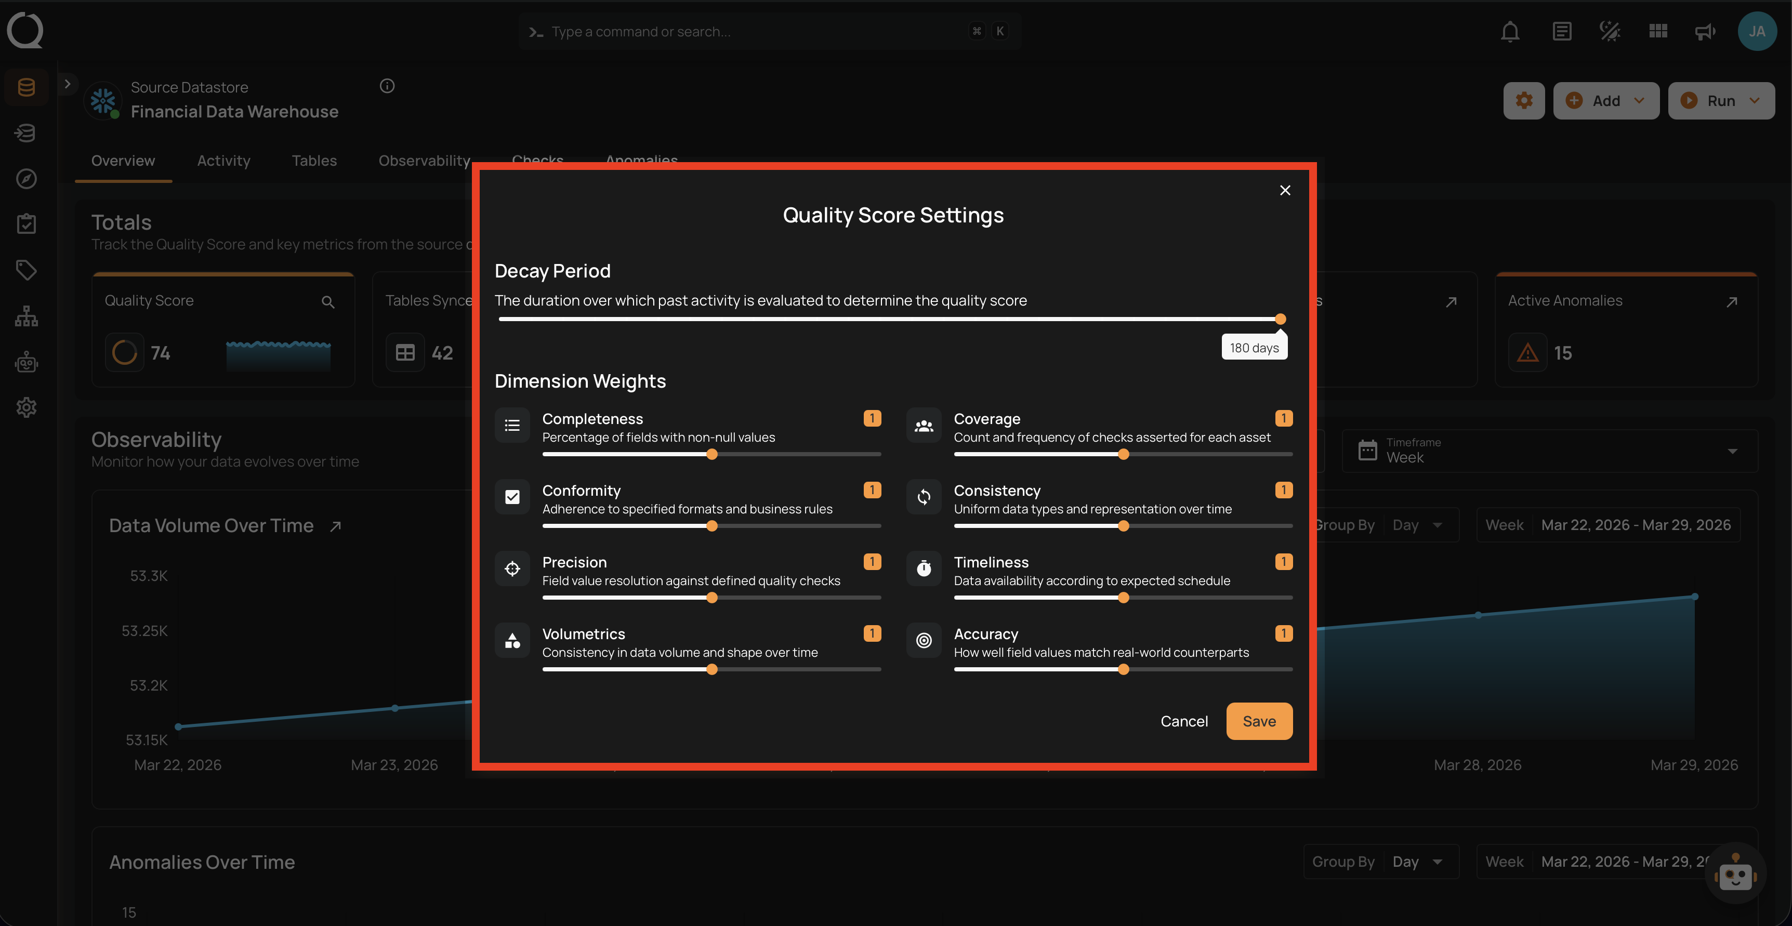
Task: Open the Run button dropdown chevron
Action: pos(1754,100)
